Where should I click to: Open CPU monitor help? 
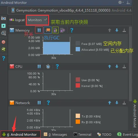click(x=57, y=66)
